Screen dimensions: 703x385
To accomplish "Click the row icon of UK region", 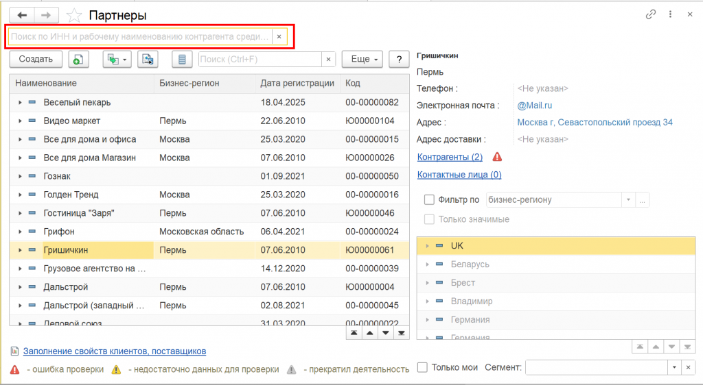I will click(440, 246).
